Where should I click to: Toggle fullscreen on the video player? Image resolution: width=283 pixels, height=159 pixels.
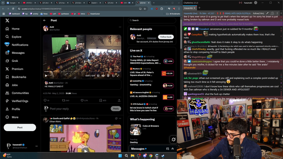point(118,76)
